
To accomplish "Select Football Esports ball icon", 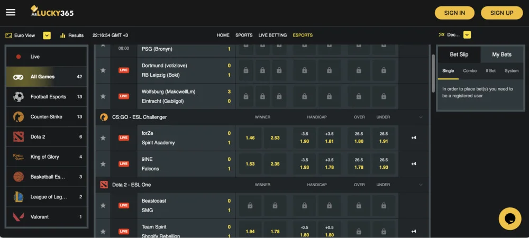I will [18, 97].
